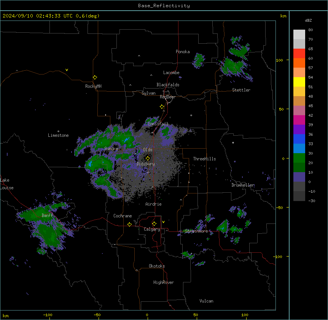Click the ThreeHills label
Viewport: 328px width, 320px height.
tap(204, 159)
